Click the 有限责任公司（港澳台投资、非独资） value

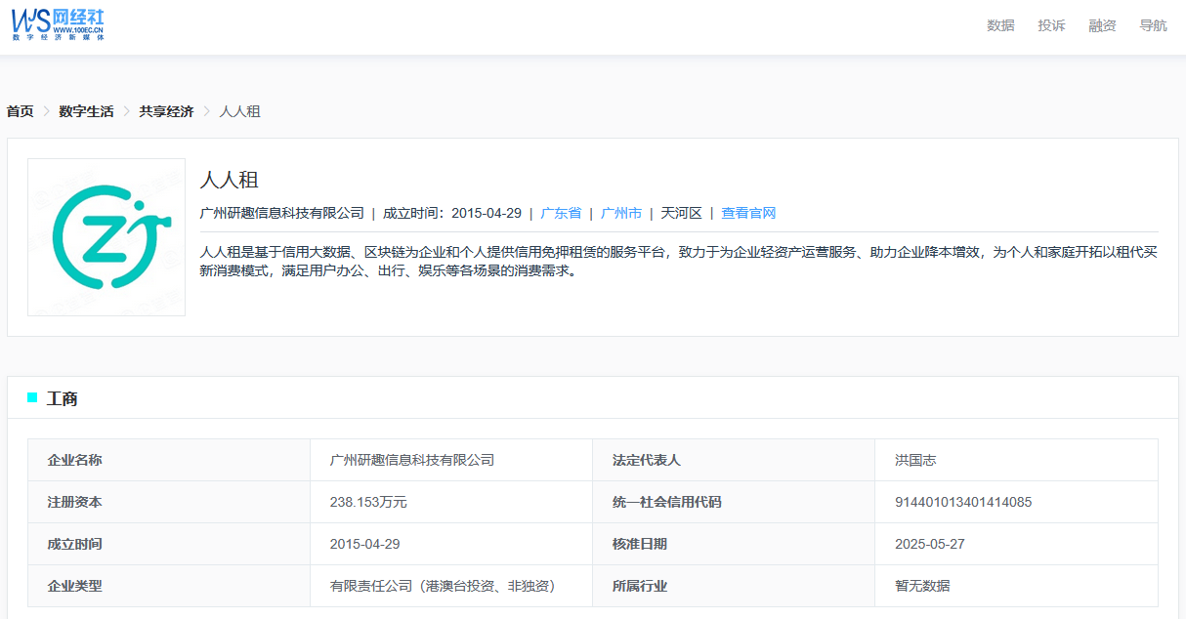coord(443,586)
